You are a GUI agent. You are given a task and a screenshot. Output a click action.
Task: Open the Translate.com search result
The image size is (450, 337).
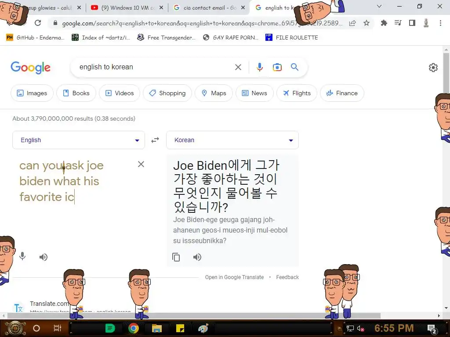(49, 304)
